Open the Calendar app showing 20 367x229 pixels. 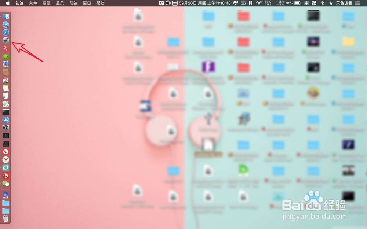click(x=5, y=81)
